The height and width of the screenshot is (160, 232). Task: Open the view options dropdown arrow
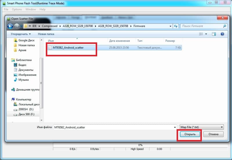(x=206, y=34)
